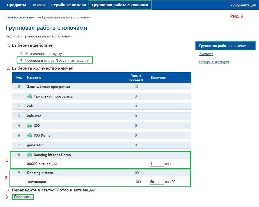
Task: Open the История экспорта sidebar link
Action: point(214,62)
